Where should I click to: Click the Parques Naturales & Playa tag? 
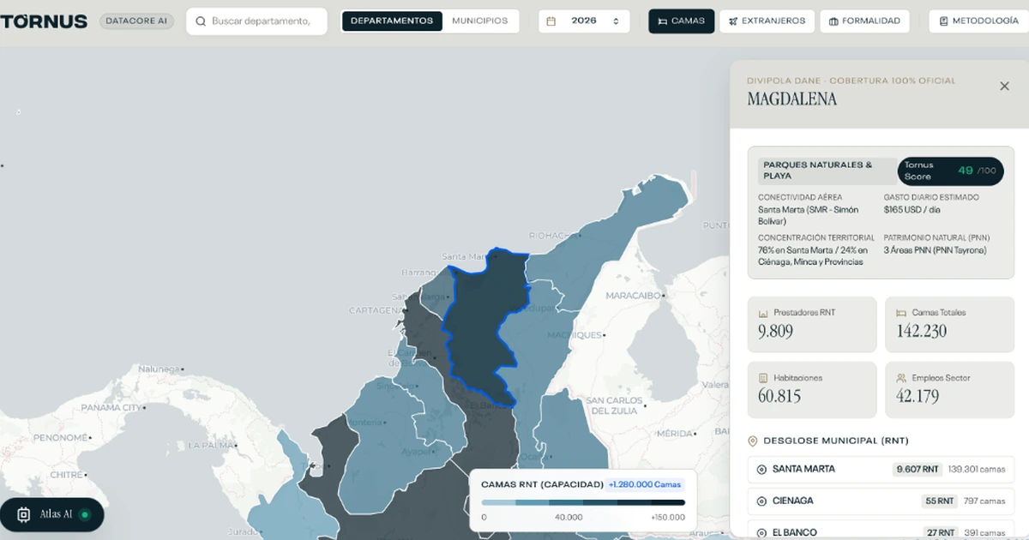[826, 171]
